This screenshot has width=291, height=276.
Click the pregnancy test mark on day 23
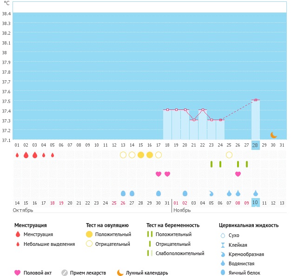click(212, 164)
